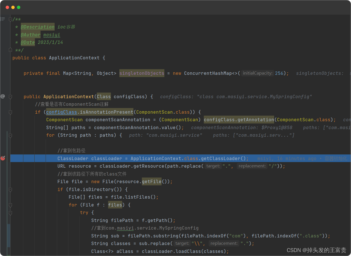Click the @ gutter icon beside the constructor
Image resolution: width=351 pixels, height=256 pixels.
click(3, 96)
